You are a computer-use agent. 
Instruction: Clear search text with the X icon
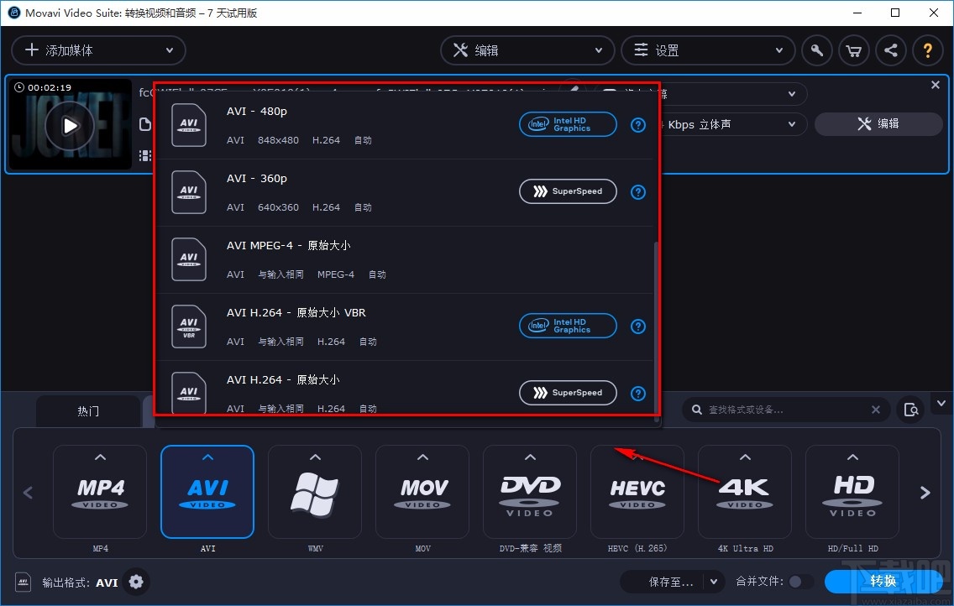pos(876,410)
